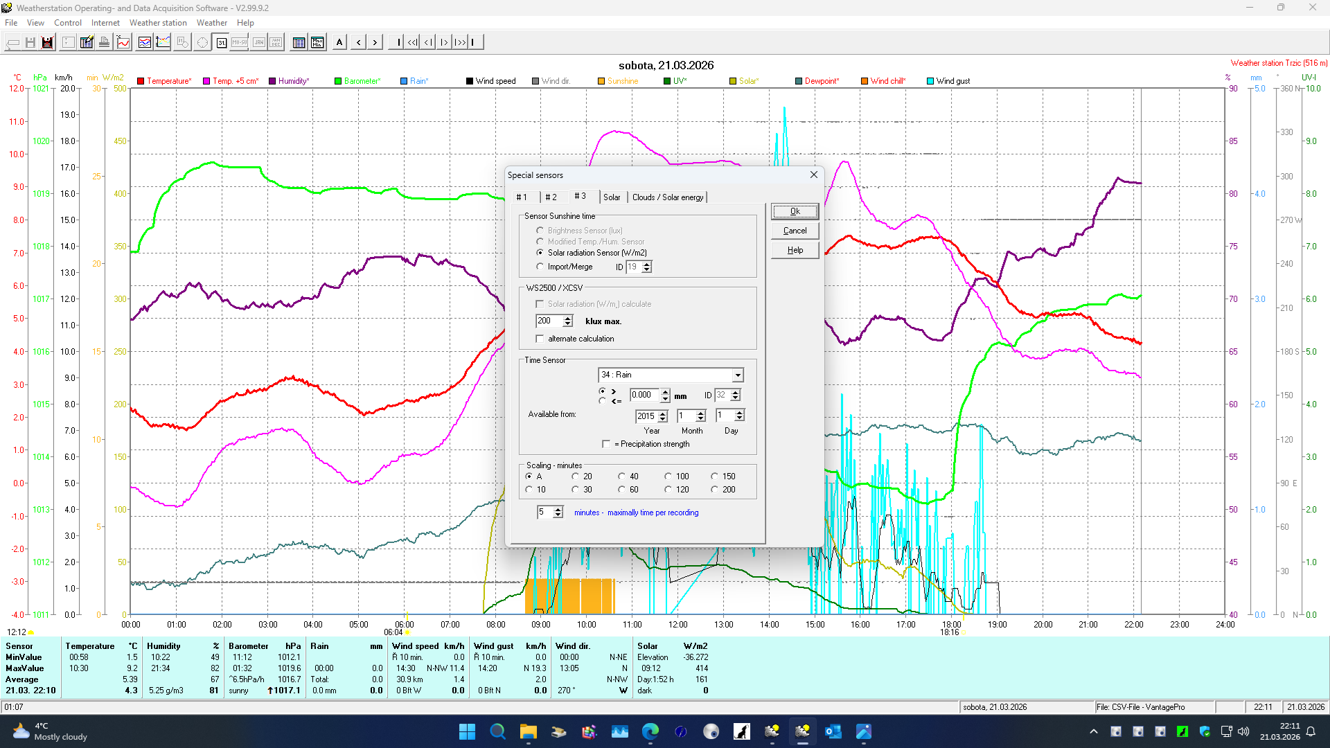This screenshot has width=1330, height=748.
Task: Click the Ok button in Special sensors
Action: point(794,211)
